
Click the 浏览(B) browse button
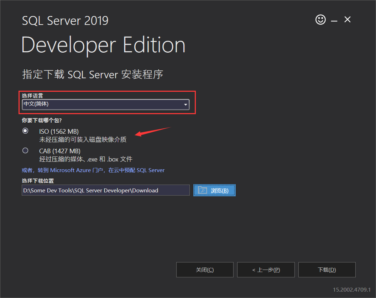point(214,190)
